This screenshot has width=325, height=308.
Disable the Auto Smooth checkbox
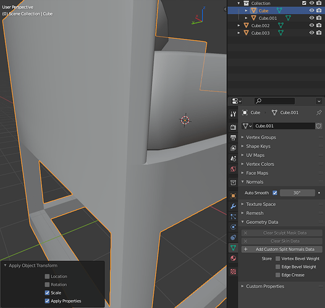tap(275, 193)
